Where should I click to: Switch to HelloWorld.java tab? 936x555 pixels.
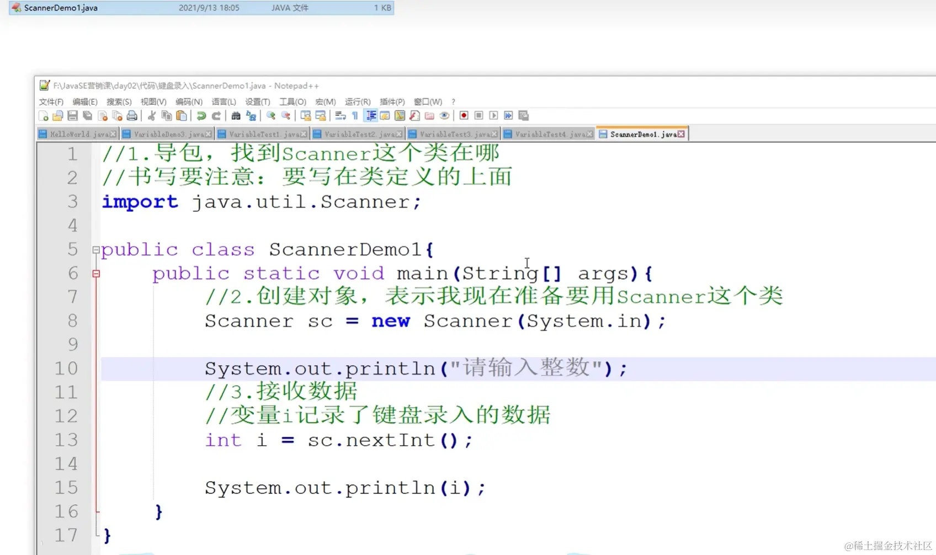(x=78, y=134)
